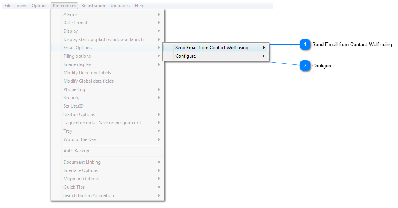Image resolution: width=398 pixels, height=208 pixels.
Task: Expand the arrow next to Alarms
Action: point(159,14)
